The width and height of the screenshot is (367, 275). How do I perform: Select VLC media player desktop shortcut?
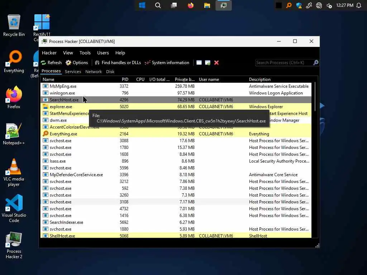[14, 173]
